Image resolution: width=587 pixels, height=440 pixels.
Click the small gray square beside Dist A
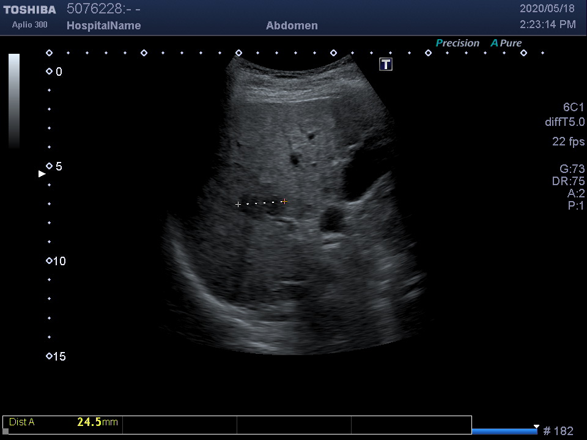tap(6, 431)
